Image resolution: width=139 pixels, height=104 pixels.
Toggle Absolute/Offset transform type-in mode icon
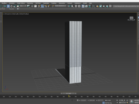pyautogui.click(x=78, y=100)
